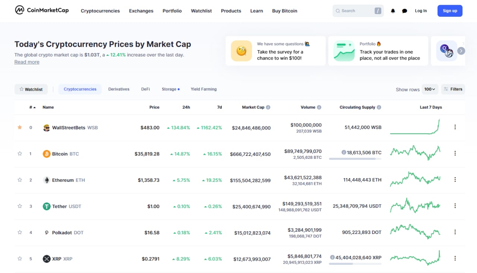477x273 pixels.
Task: Click the Portfolio chart card icon
Action: (x=344, y=51)
